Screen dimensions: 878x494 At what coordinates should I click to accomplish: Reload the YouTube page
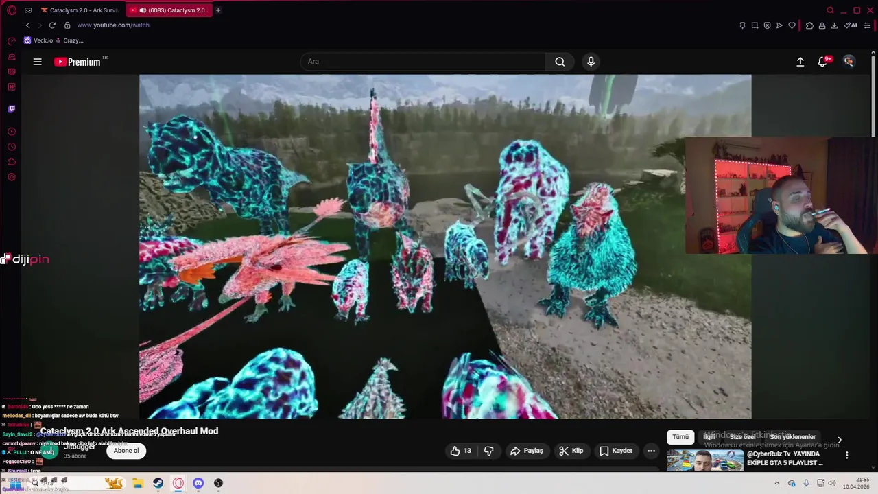(x=52, y=25)
